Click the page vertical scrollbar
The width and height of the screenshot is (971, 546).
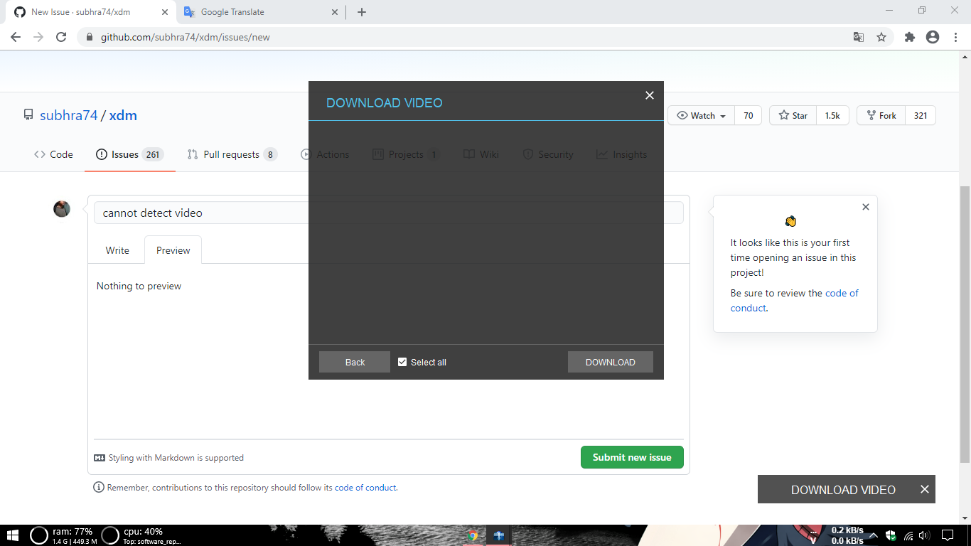(965, 323)
